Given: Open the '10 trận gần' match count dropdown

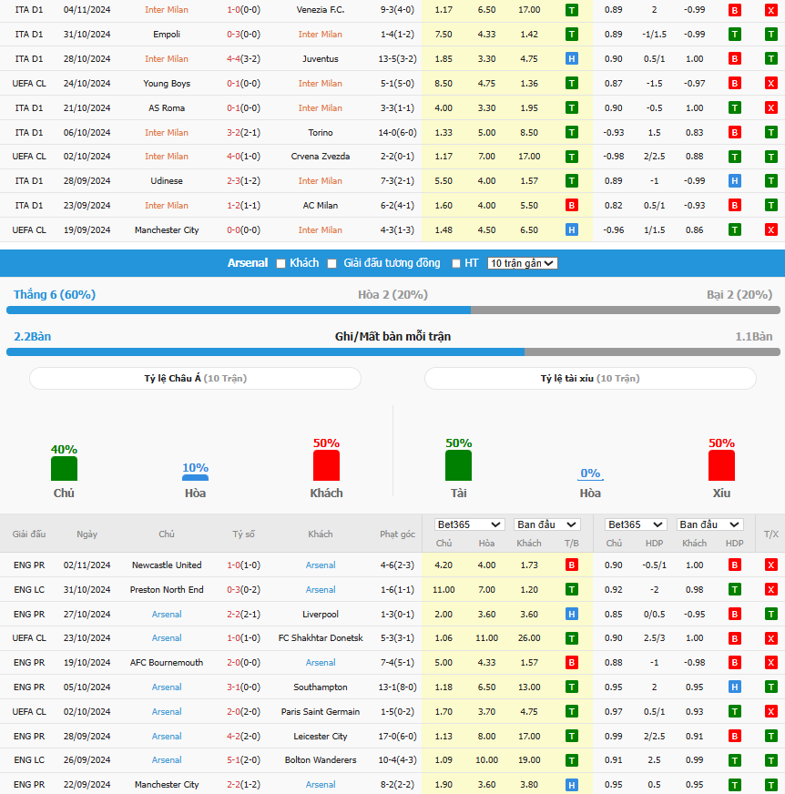Looking at the screenshot, I should pyautogui.click(x=522, y=263).
